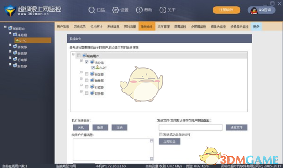The height and width of the screenshot is (168, 283).
Task: Collapse 所有用户 node in left sidebar
Action: tap(5, 27)
